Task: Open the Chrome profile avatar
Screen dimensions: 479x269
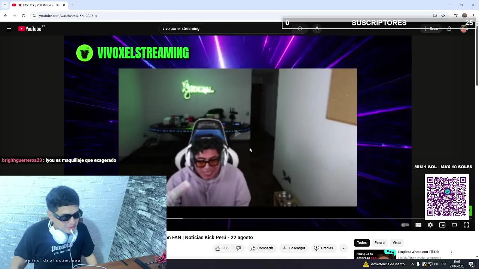Action: [x=464, y=16]
